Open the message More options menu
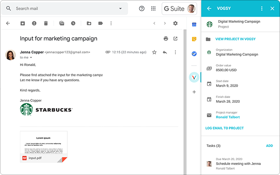280x175 pixels. tap(175, 52)
